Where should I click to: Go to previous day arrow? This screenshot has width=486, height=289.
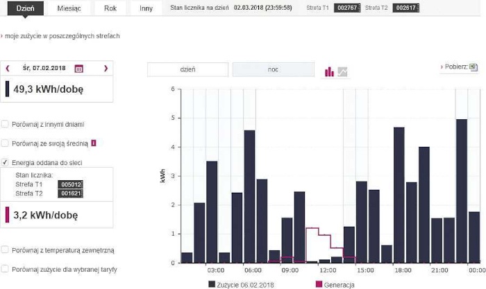[x=8, y=69]
